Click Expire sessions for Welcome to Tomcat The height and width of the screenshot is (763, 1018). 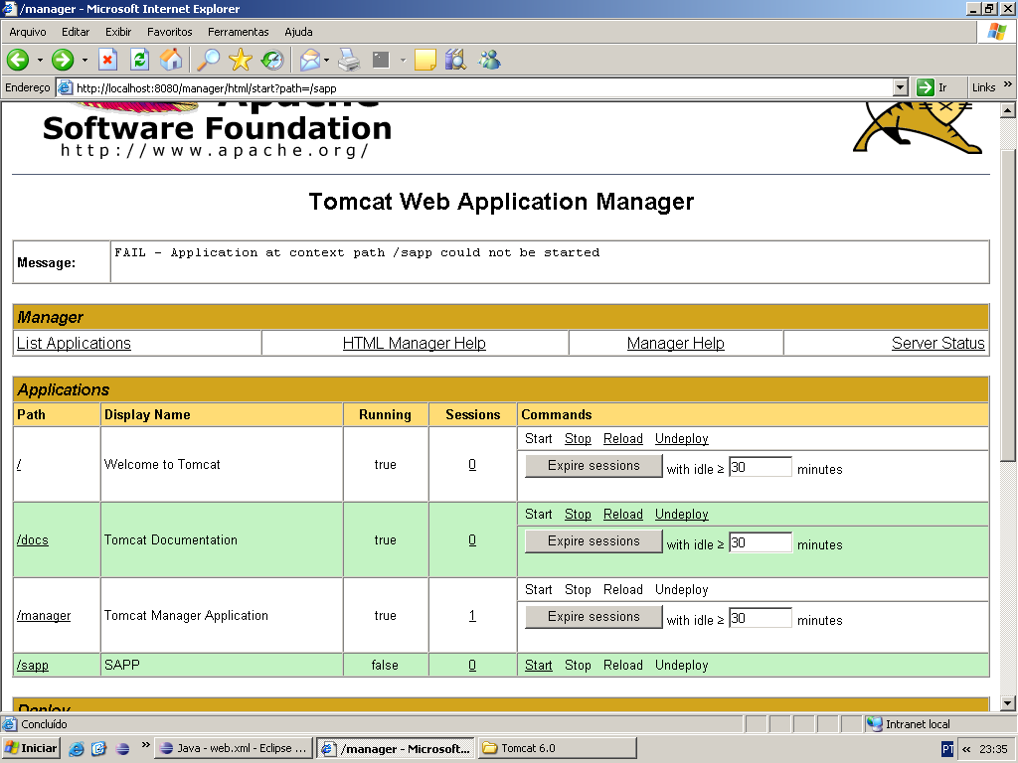pos(594,466)
